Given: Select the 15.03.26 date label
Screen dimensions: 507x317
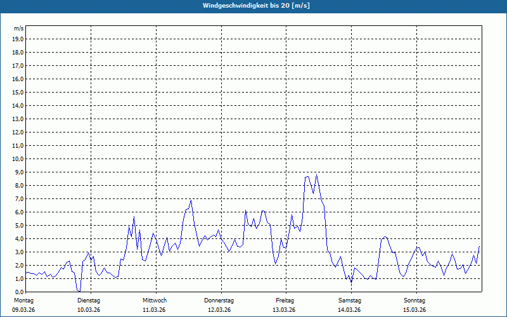Looking at the screenshot, I should coord(414,310).
